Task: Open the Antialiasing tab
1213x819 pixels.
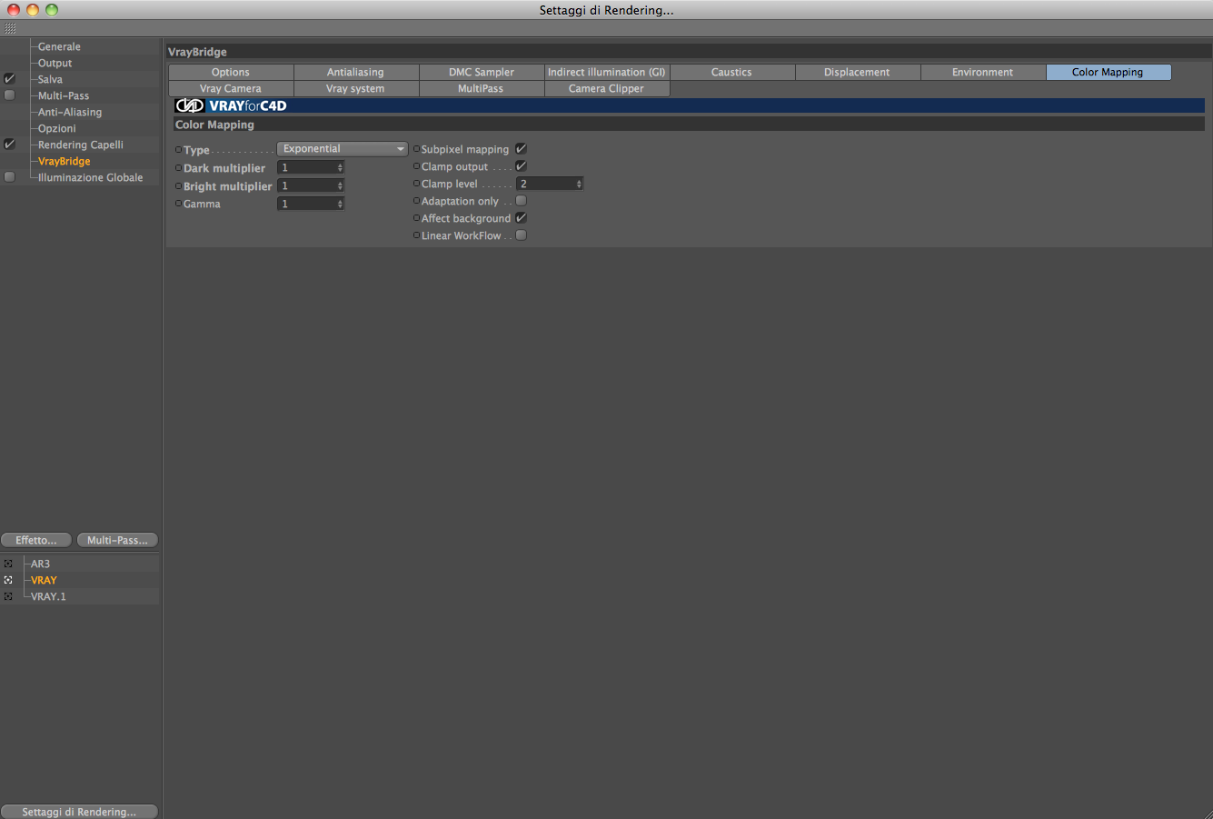Action: [355, 72]
